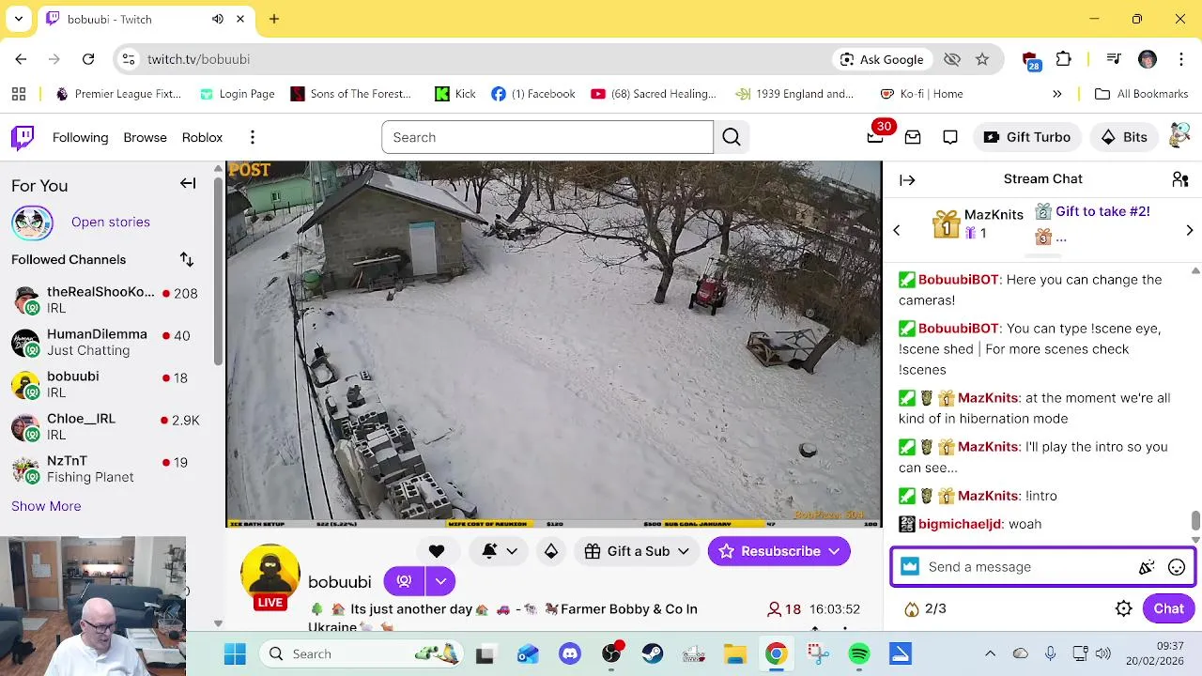Show hidden system tray icons

[990, 653]
